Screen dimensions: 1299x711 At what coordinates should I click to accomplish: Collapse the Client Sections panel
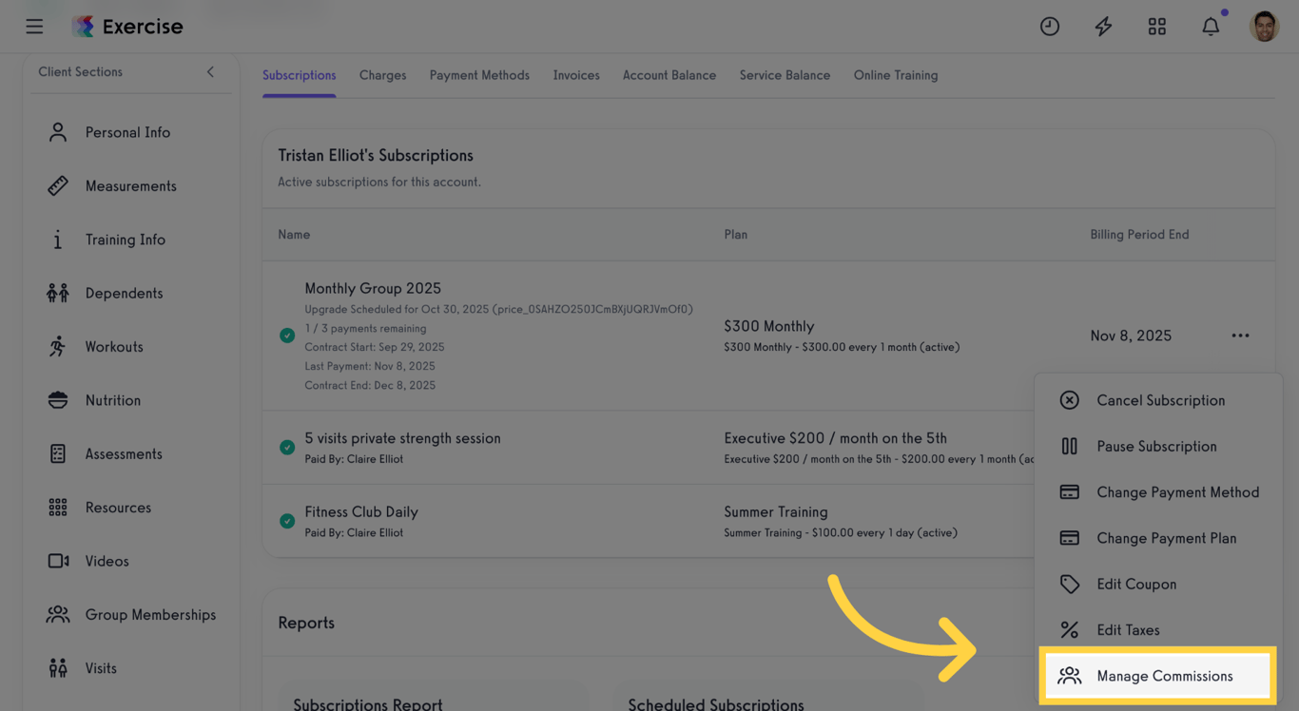(210, 71)
